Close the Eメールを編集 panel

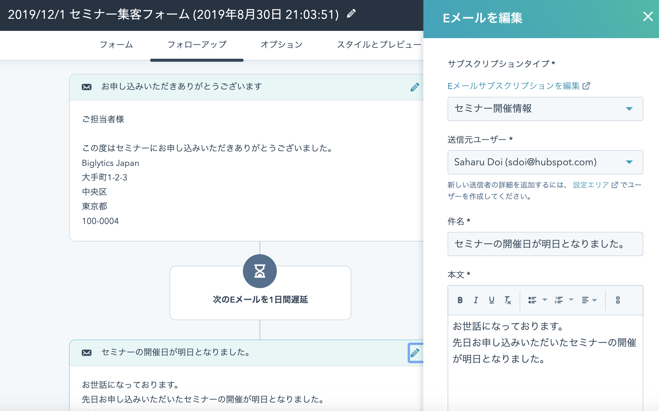coord(648,16)
